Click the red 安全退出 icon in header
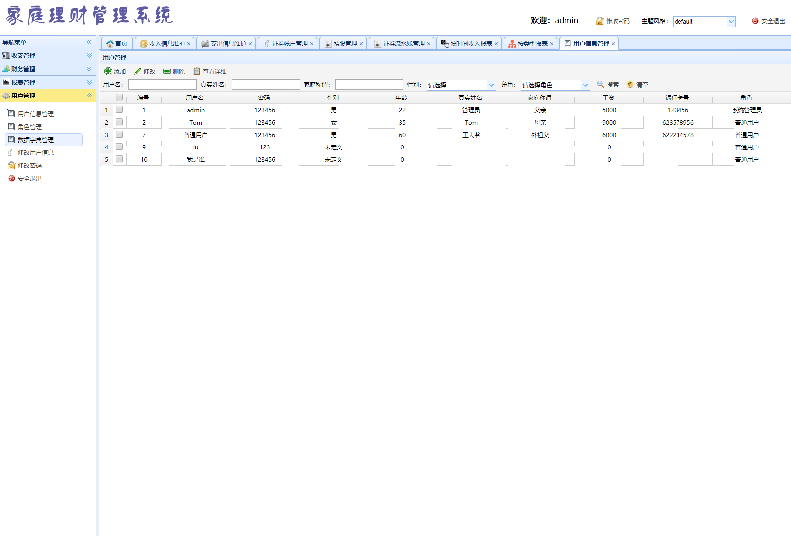 tap(755, 21)
